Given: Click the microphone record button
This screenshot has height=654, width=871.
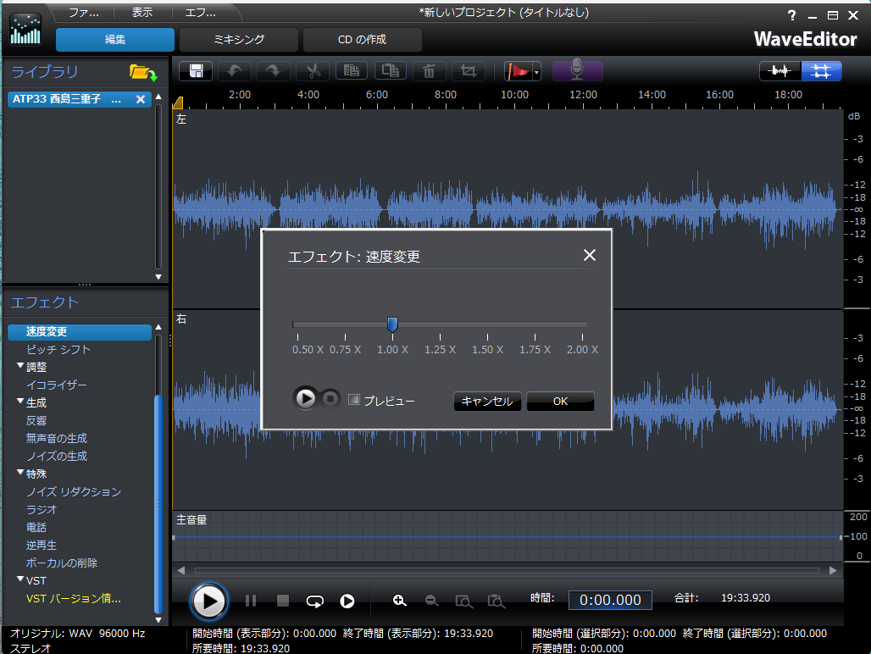Looking at the screenshot, I should pyautogui.click(x=577, y=71).
